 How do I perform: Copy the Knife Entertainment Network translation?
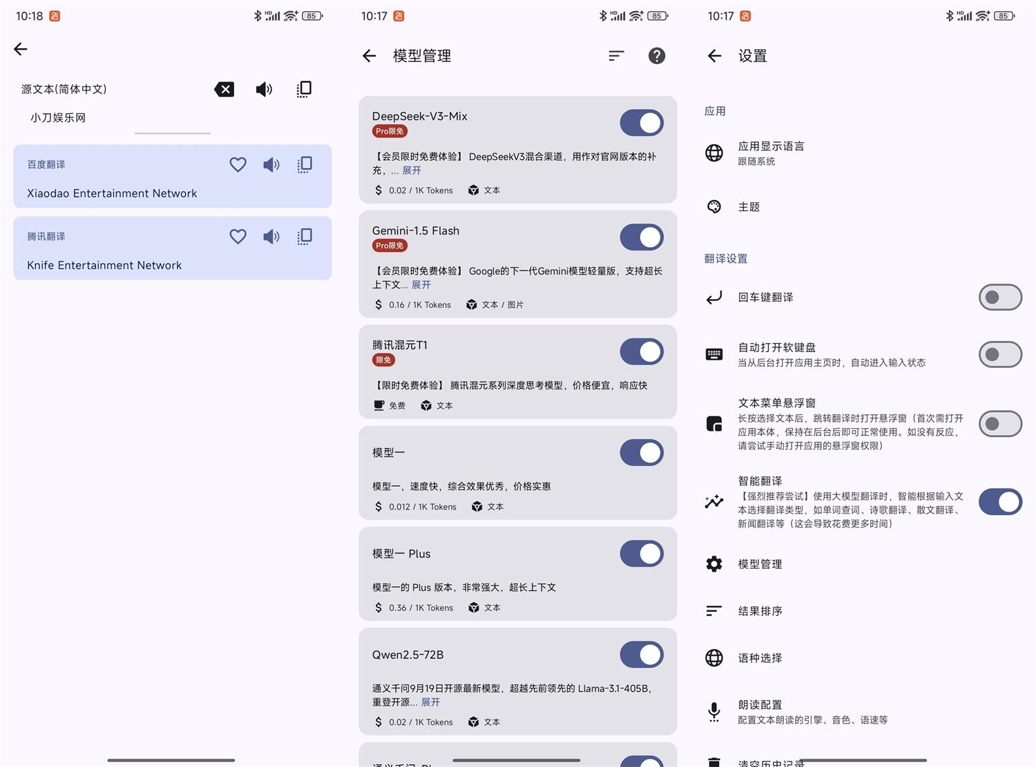tap(304, 236)
